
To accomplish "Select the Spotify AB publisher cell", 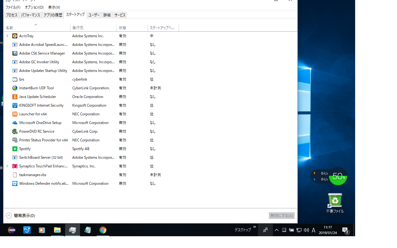I will point(81,149).
